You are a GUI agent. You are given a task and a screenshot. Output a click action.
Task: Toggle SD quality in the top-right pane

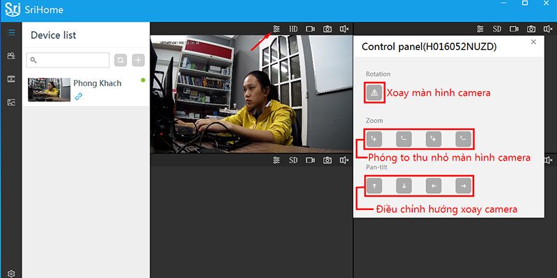coord(497,29)
